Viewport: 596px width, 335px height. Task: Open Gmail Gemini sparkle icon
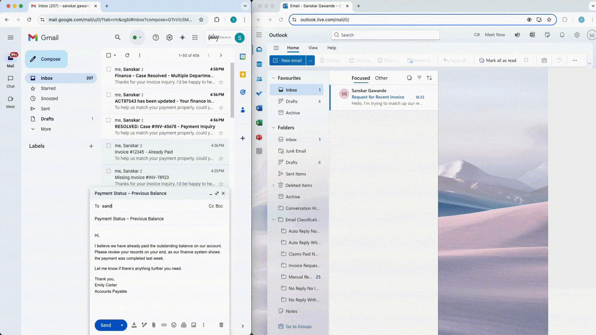point(183,38)
